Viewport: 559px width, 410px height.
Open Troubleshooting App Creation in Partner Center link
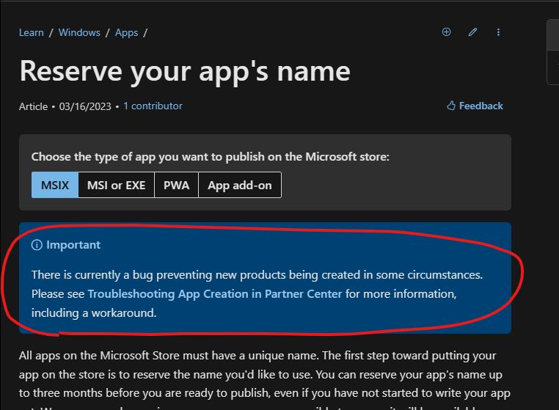coord(215,294)
